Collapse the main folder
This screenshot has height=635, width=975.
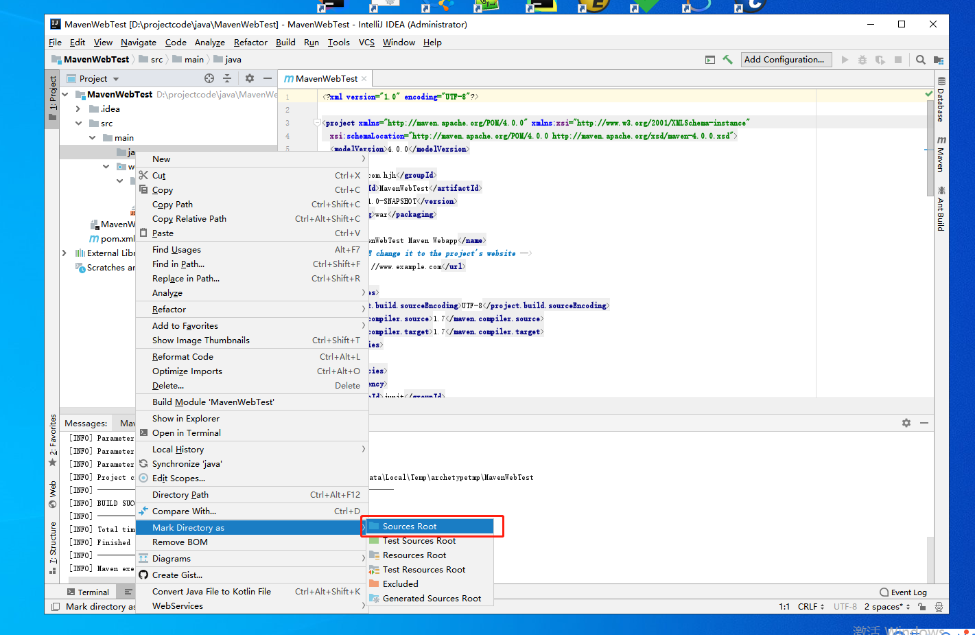coord(93,138)
